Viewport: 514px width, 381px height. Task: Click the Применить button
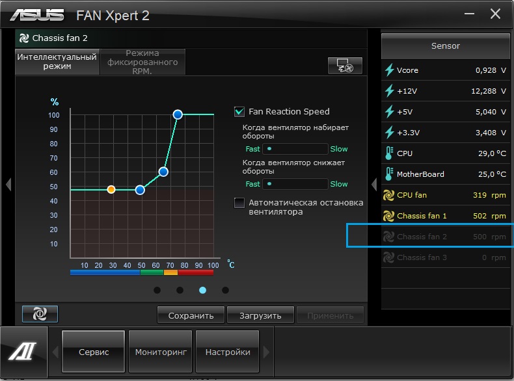(x=330, y=315)
